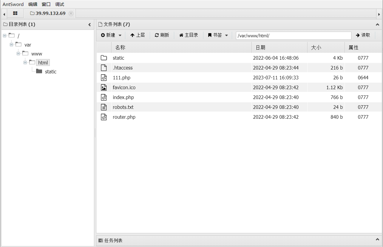The height and width of the screenshot is (247, 383).
Task: Open the static folder icon in file list
Action: click(x=104, y=58)
